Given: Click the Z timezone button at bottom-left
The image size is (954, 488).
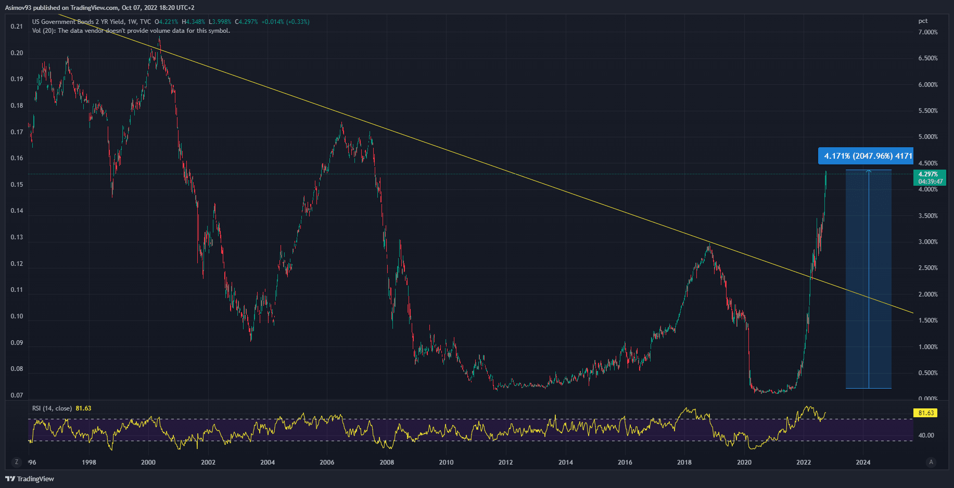Looking at the screenshot, I should [x=17, y=462].
